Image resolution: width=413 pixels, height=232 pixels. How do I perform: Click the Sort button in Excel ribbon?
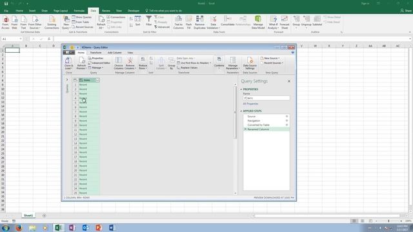coord(137,21)
